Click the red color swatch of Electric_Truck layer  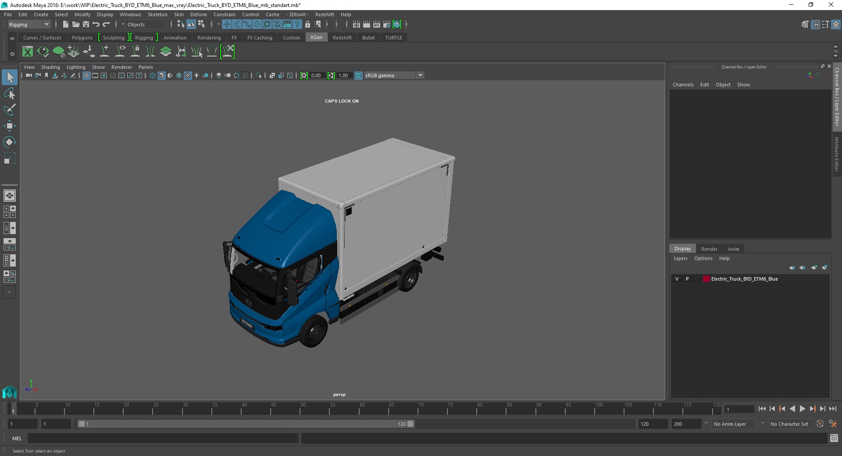(706, 279)
